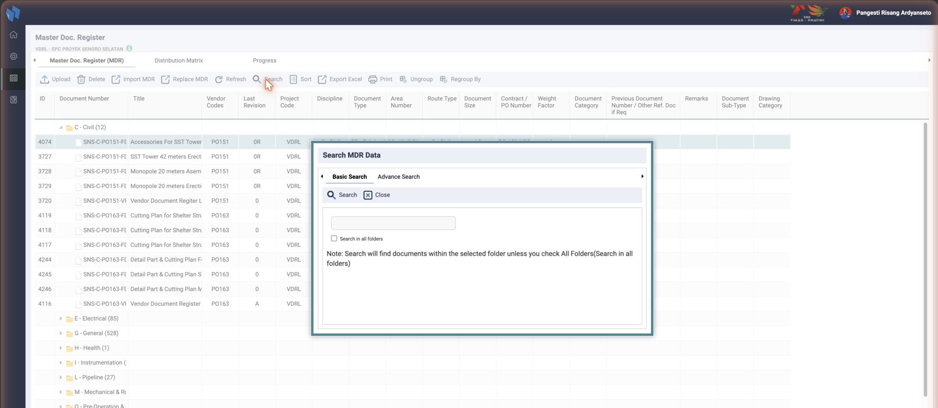938x408 pixels.
Task: Click the left tab-scroll arrow of main tabs
Action: [34, 60]
